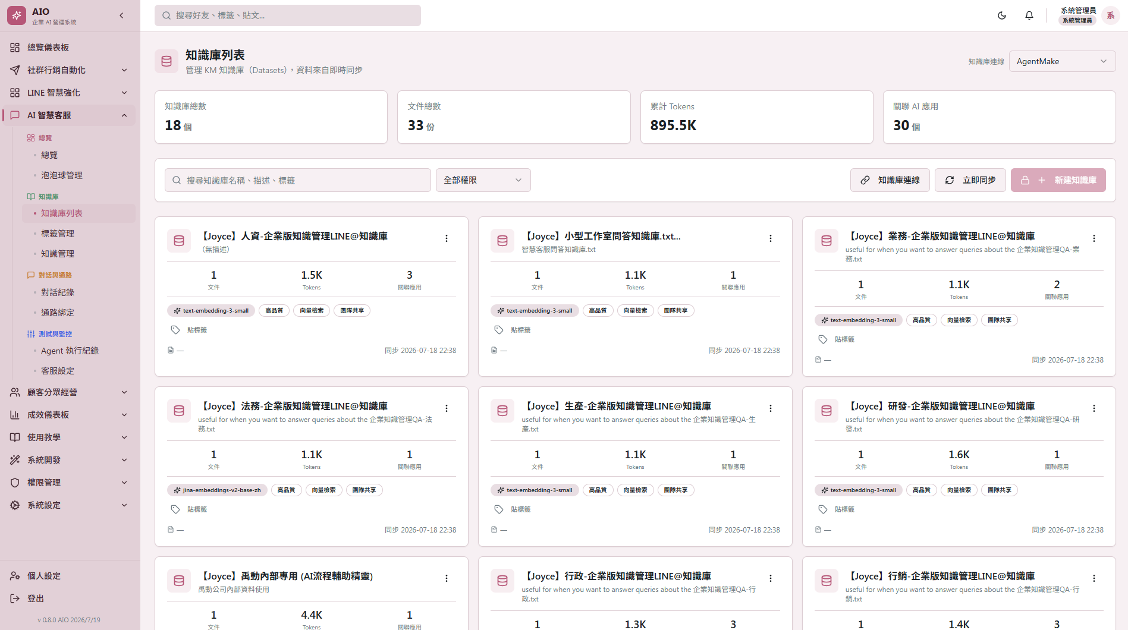1128x630 pixels.
Task: Open 對話紀錄
Action: [x=79, y=292]
